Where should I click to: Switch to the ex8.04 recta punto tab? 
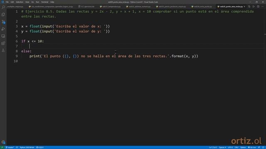(x=202, y=7)
